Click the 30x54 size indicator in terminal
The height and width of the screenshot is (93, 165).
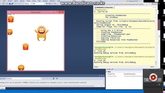pos(152,67)
